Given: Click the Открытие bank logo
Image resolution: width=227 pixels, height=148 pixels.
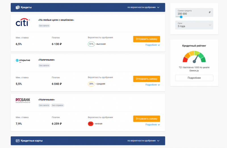Looking at the screenshot, I should pyautogui.click(x=22, y=60).
